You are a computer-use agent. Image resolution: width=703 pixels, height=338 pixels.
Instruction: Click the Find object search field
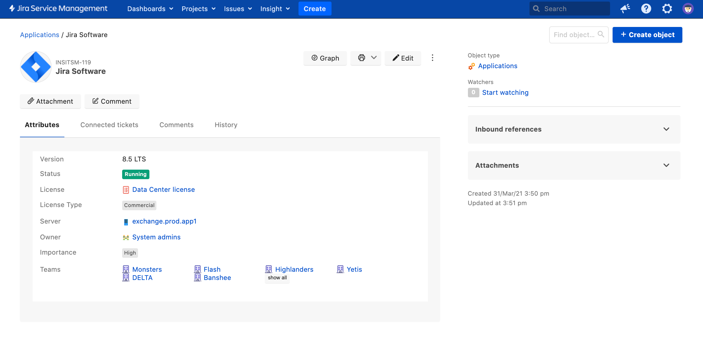pos(574,35)
